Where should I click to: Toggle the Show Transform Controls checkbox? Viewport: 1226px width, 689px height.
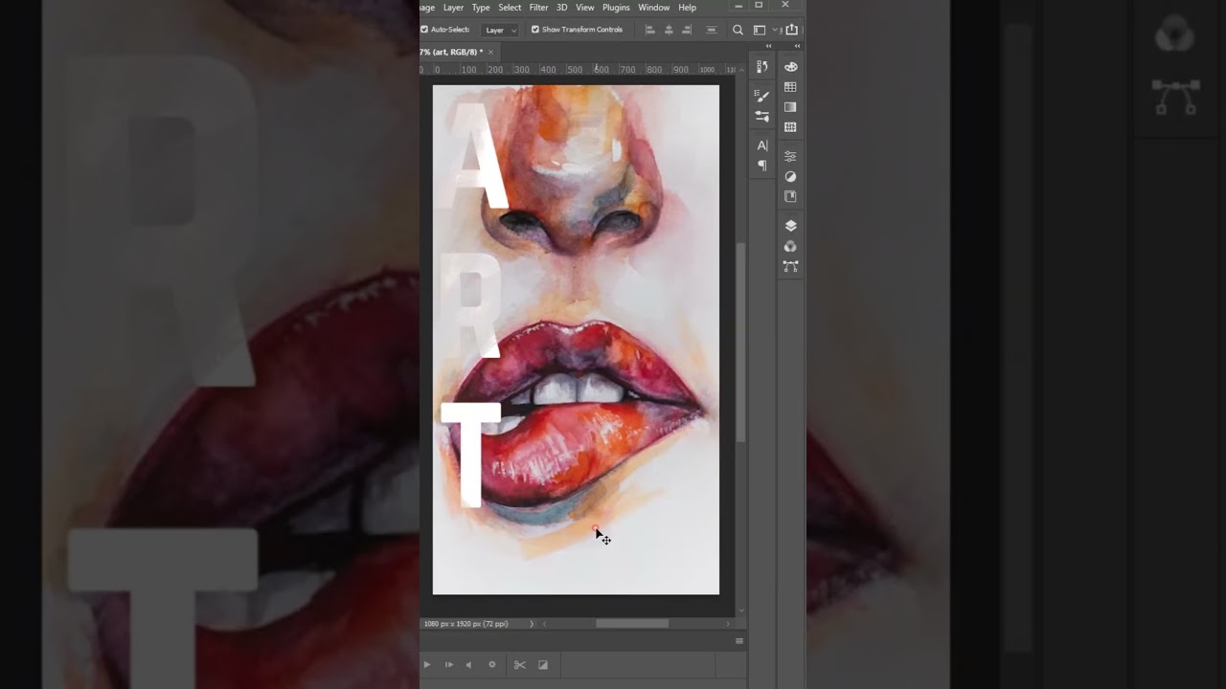tap(535, 30)
